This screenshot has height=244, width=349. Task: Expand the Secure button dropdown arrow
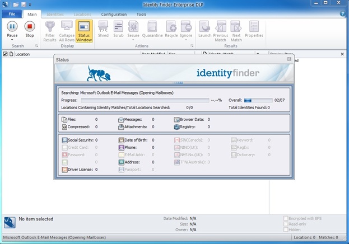pos(133,40)
